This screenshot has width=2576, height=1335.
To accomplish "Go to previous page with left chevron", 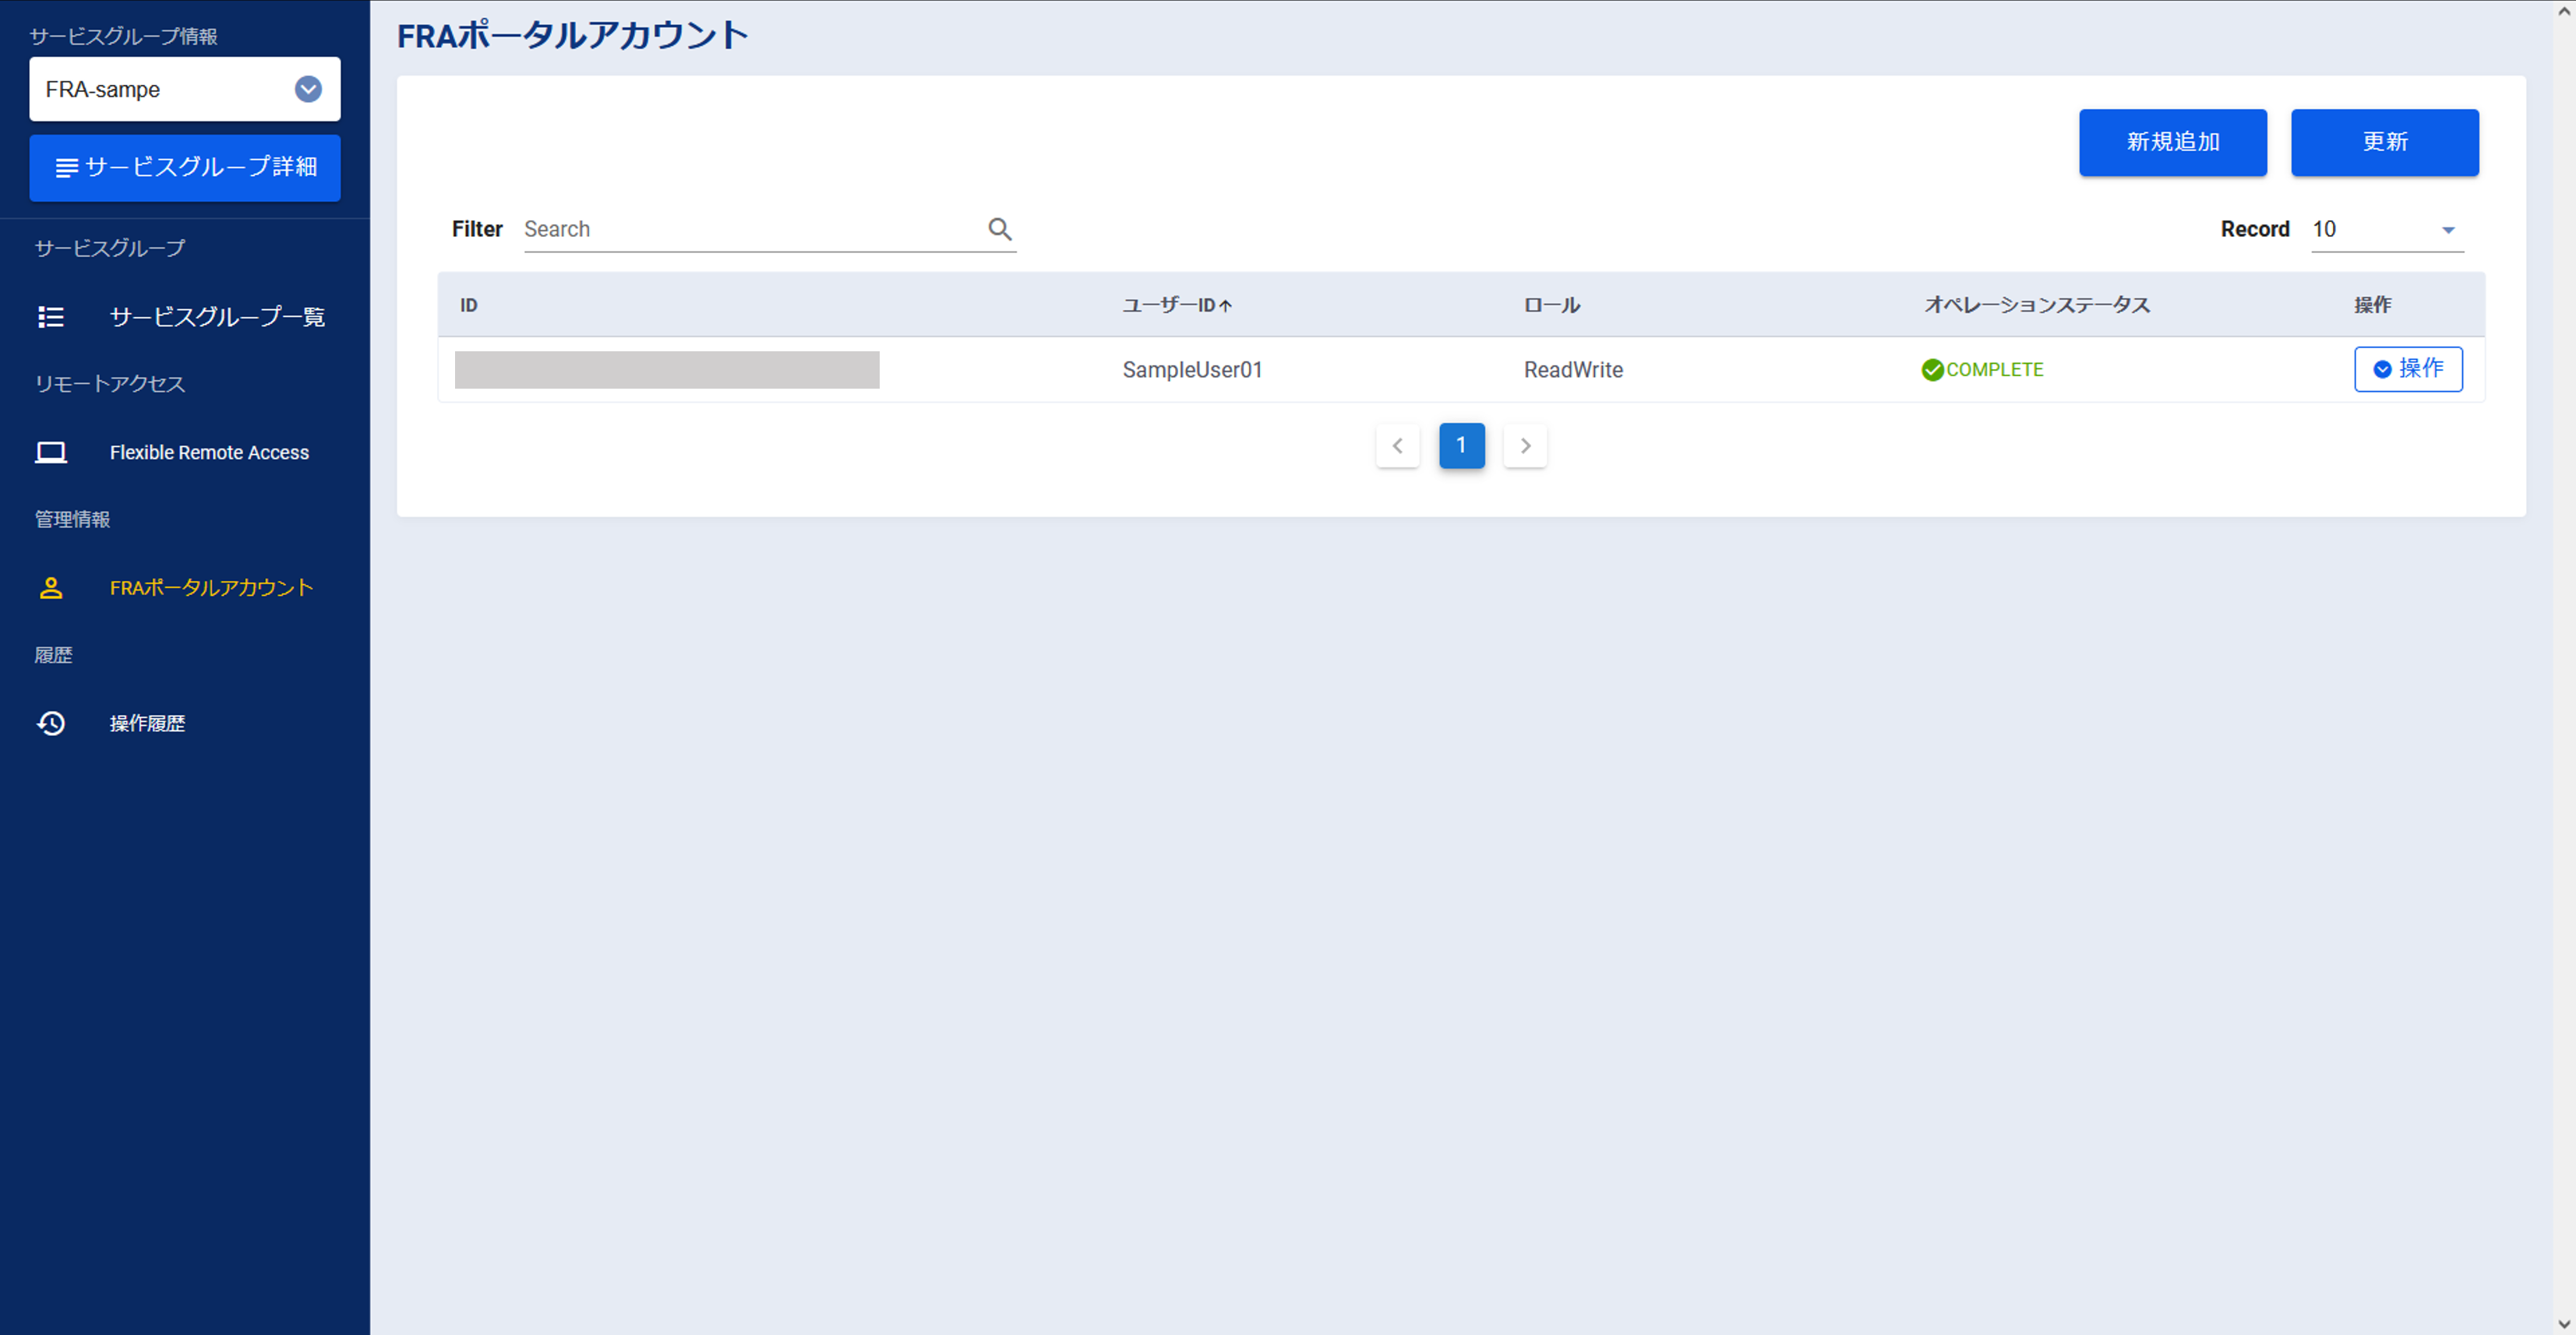I will pos(1397,446).
